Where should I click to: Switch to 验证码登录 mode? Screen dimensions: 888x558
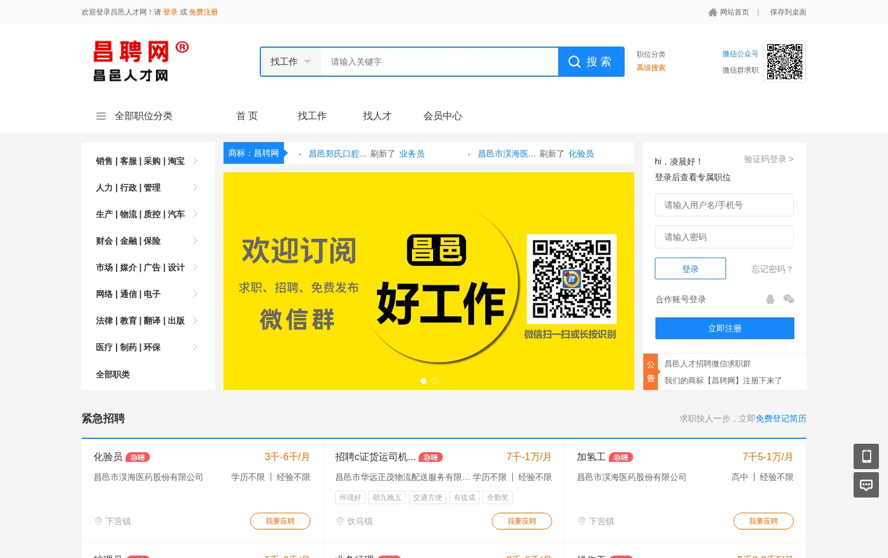click(x=769, y=159)
